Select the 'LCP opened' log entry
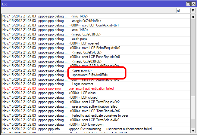This screenshot has height=135, width=197. (84, 43)
